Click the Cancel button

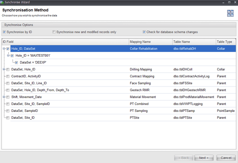pyautogui.click(x=226, y=158)
